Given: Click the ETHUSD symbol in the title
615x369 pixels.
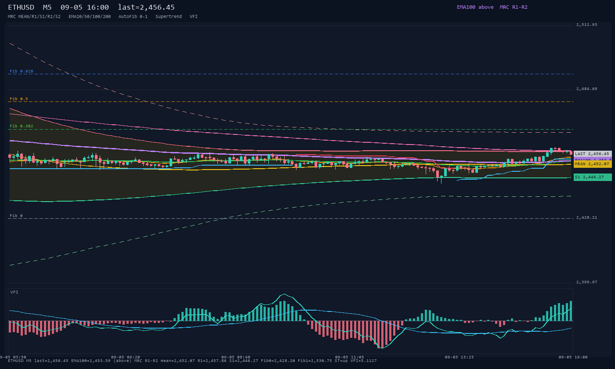Looking at the screenshot, I should point(21,7).
